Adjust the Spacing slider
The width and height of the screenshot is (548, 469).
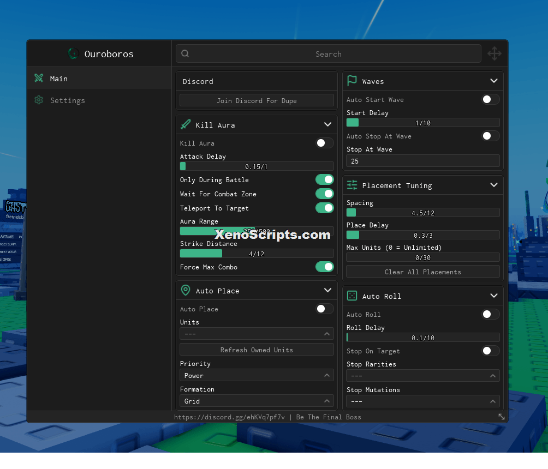423,213
